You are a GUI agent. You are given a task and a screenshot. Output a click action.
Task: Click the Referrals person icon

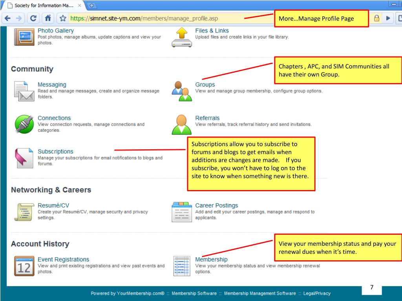tap(182, 124)
